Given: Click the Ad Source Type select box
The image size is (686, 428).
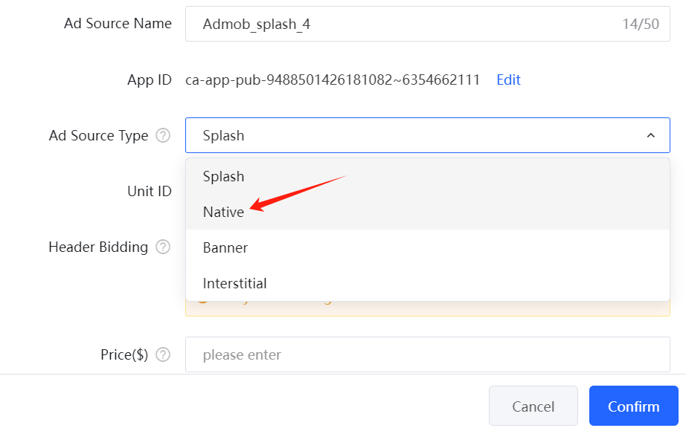Looking at the screenshot, I should 417,136.
